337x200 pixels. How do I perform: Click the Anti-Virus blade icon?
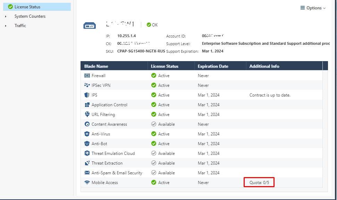pyautogui.click(x=87, y=134)
